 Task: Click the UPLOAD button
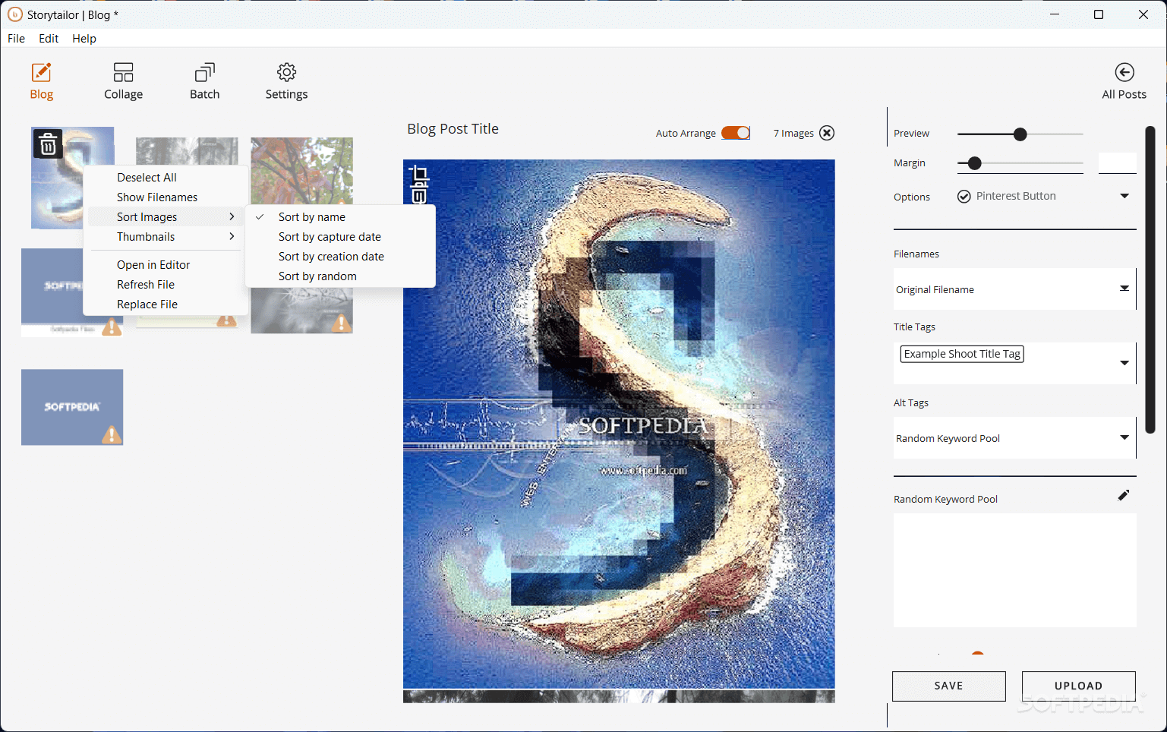click(1078, 686)
